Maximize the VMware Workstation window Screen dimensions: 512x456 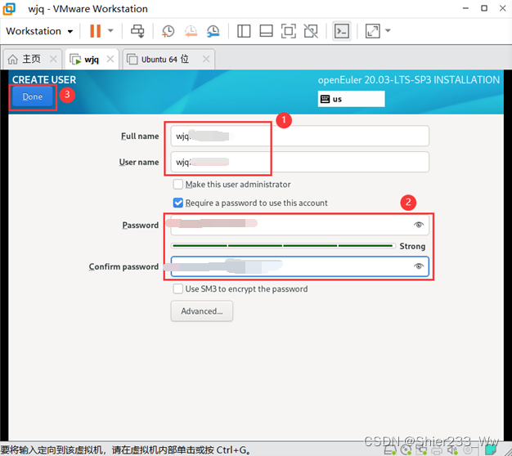(x=484, y=8)
